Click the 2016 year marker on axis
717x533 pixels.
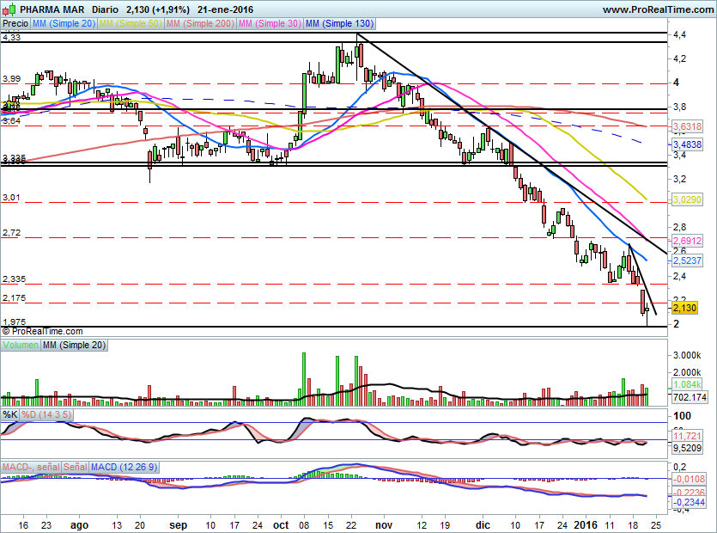coord(586,525)
